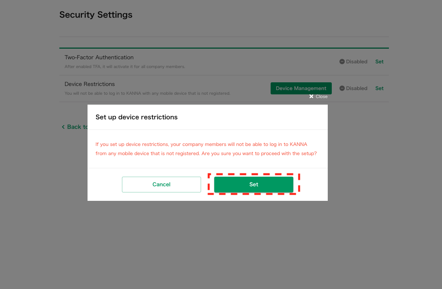Click the Security Settings page heading

96,15
